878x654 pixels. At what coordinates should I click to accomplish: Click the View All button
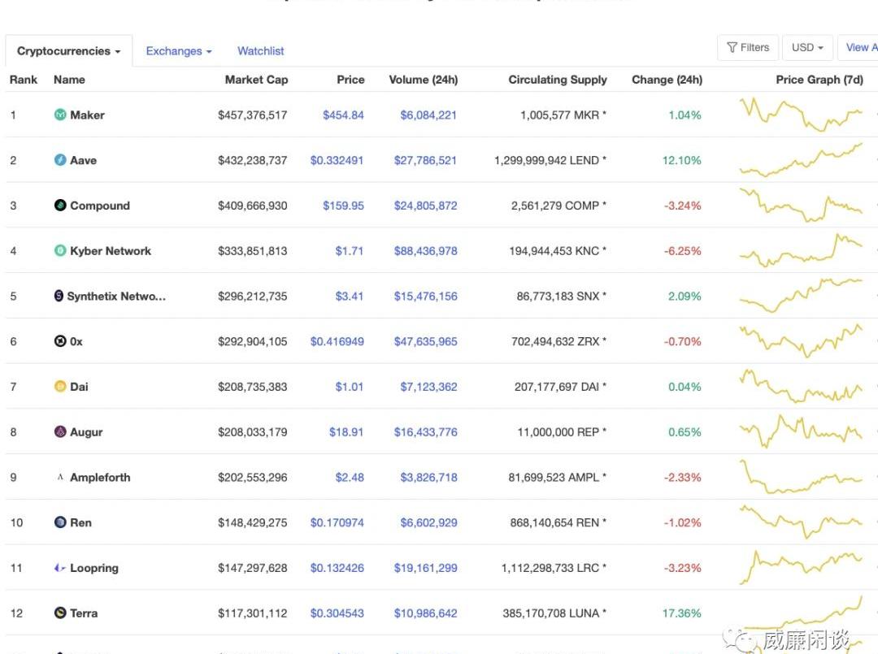pyautogui.click(x=858, y=48)
